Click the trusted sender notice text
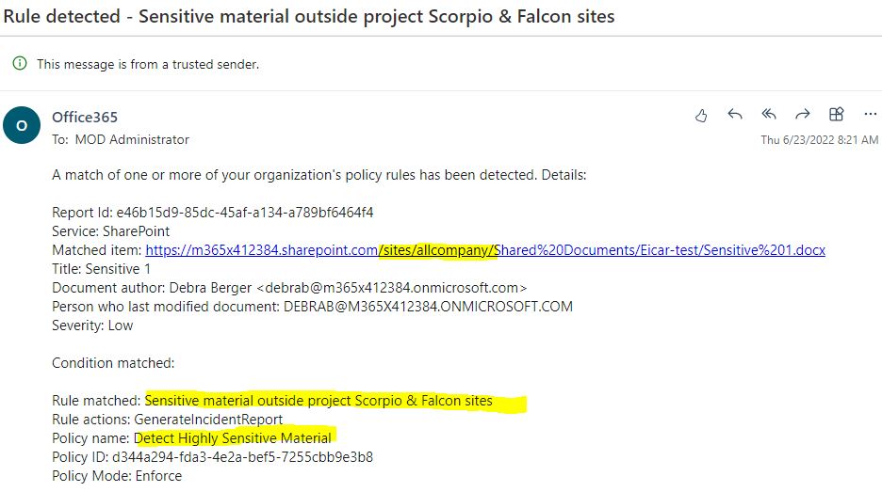 [147, 64]
